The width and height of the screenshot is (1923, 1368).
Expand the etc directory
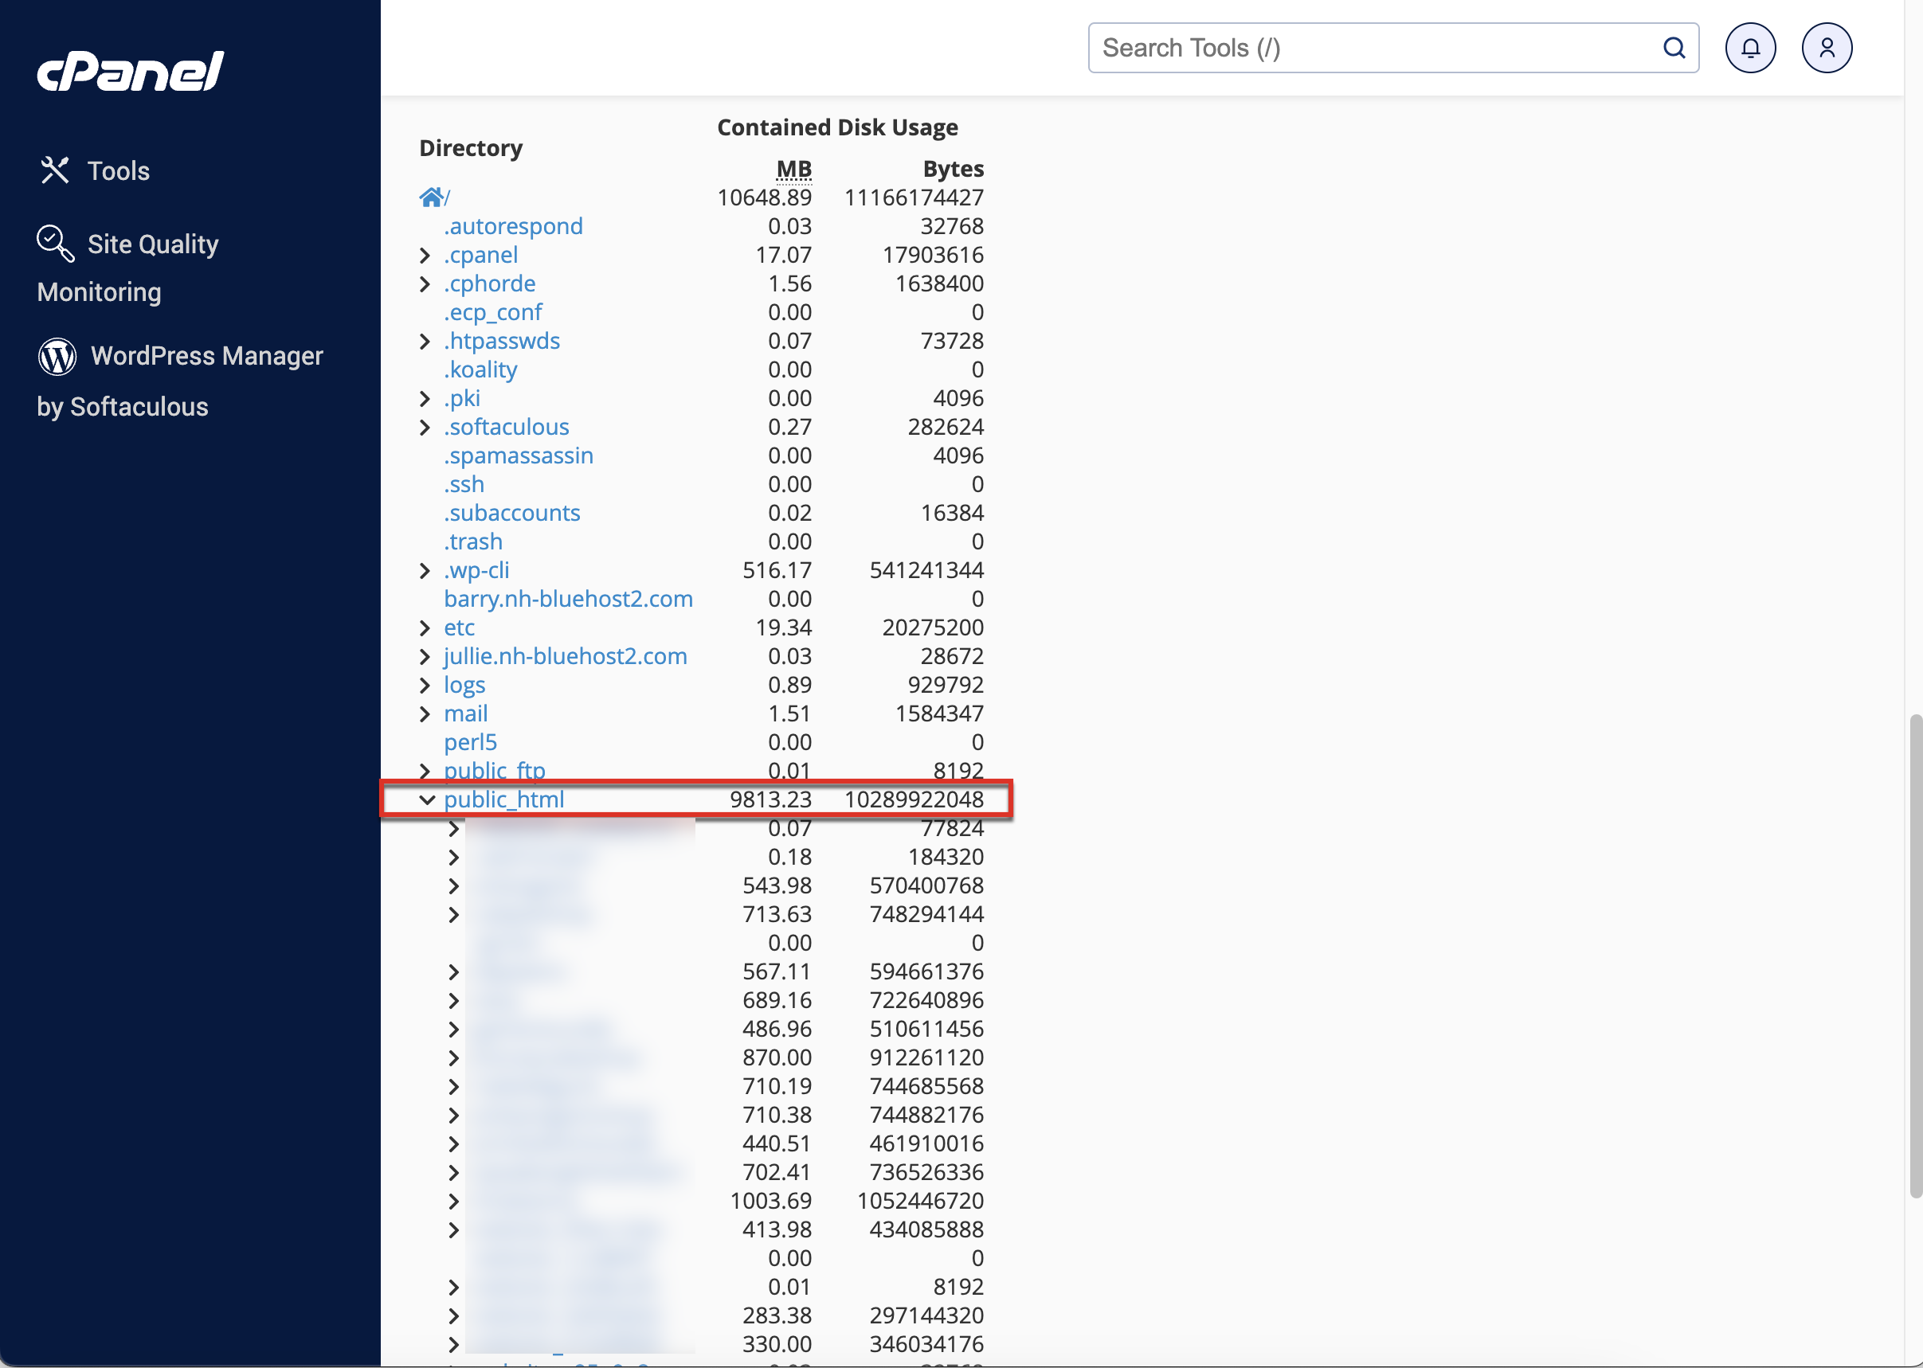coord(425,627)
